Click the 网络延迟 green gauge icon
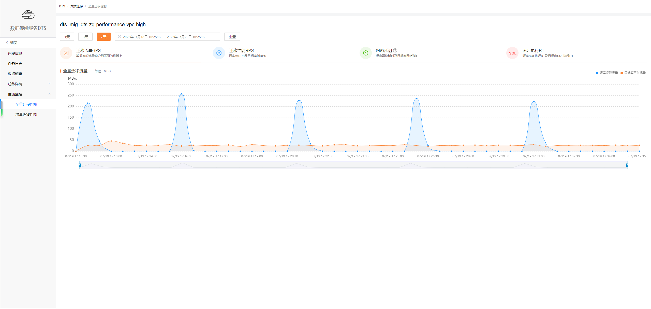 [365, 53]
